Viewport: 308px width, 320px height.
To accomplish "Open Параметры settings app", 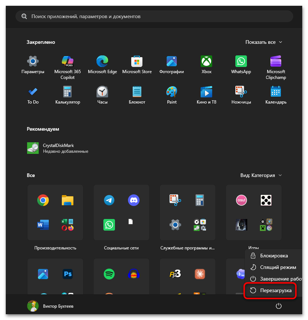I will [x=33, y=65].
